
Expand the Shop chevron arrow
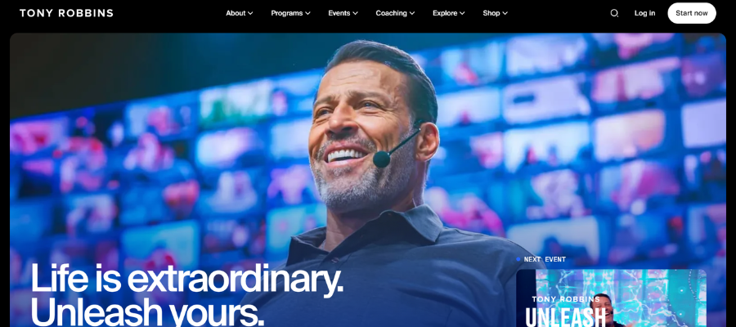pyautogui.click(x=505, y=14)
